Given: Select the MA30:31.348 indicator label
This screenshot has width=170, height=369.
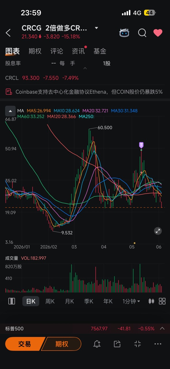Looking at the screenshot, I should tap(124, 111).
